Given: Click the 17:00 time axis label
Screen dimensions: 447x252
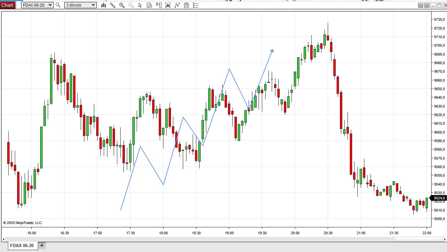Looking at the screenshot, I should (x=98, y=233).
